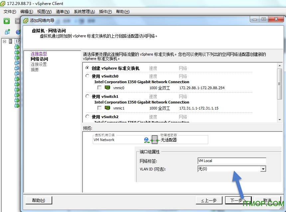Click the vmnic1 network adapter icon
Screen dimensions: 286x212
coord(107,108)
